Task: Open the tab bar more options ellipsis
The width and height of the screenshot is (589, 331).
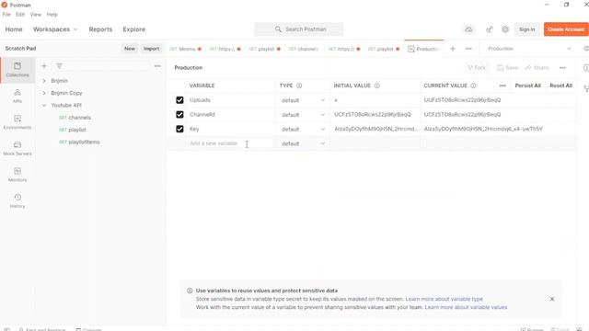Action: point(468,49)
